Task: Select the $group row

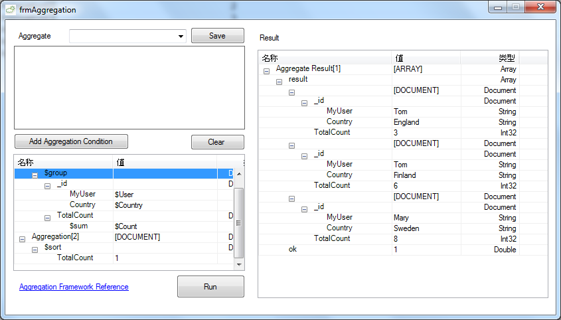Action: click(123, 173)
